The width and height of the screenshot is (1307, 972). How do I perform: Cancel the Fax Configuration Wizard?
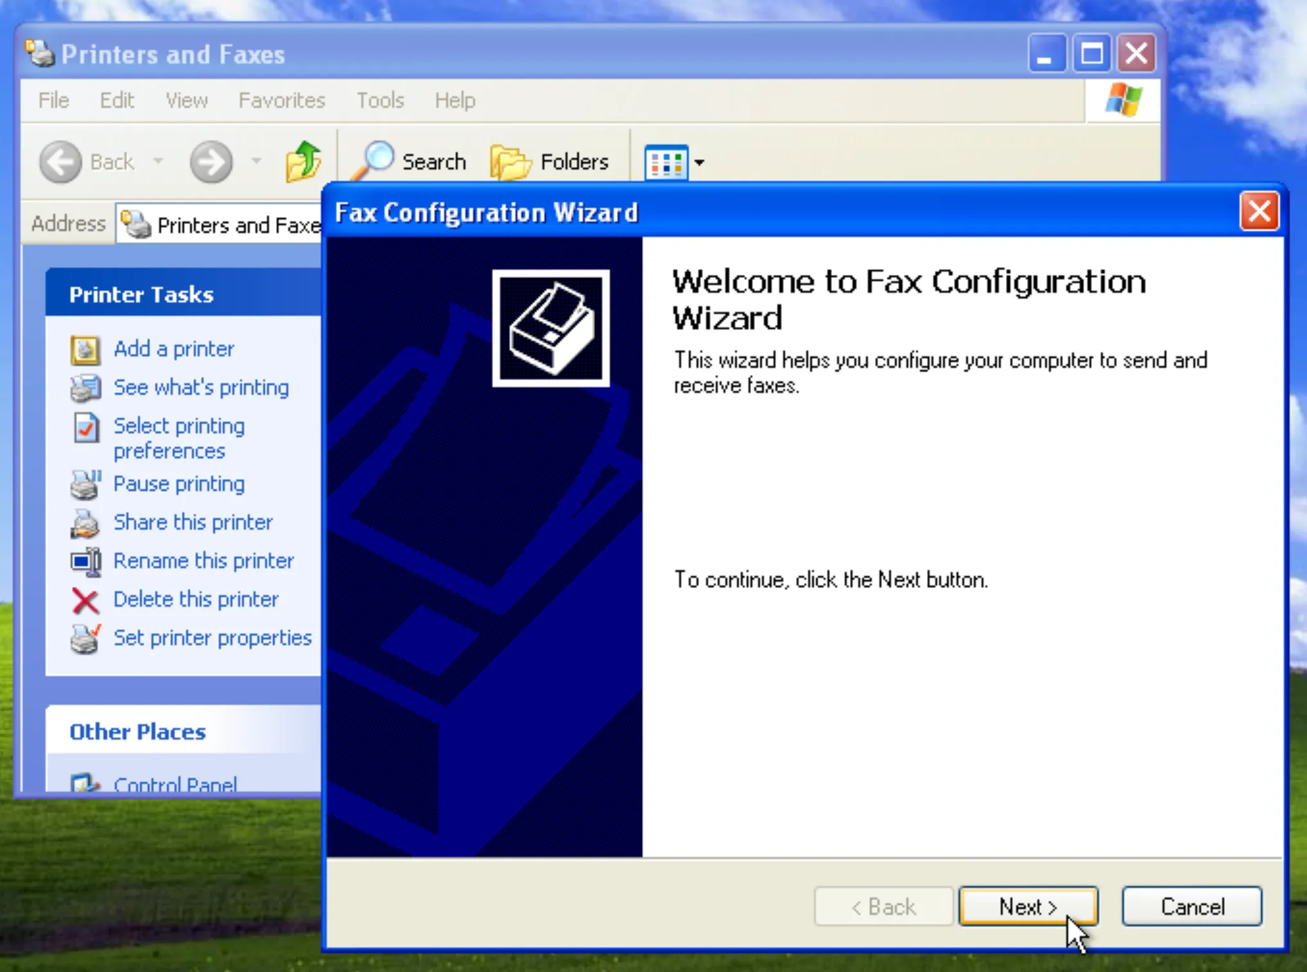click(1191, 907)
